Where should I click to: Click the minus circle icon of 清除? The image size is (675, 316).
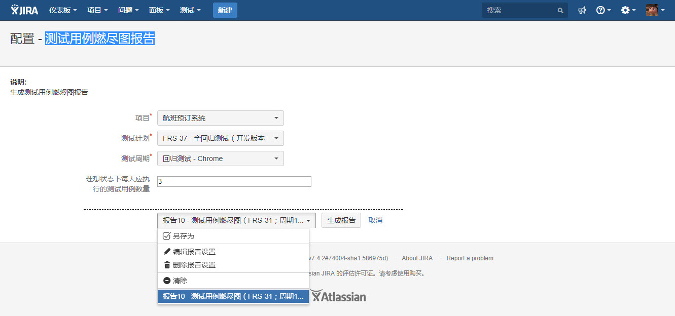167,281
